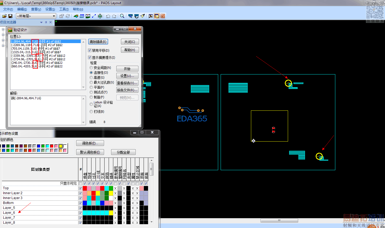
Task: Close the Project Explorer panel
Action: pos(51,22)
